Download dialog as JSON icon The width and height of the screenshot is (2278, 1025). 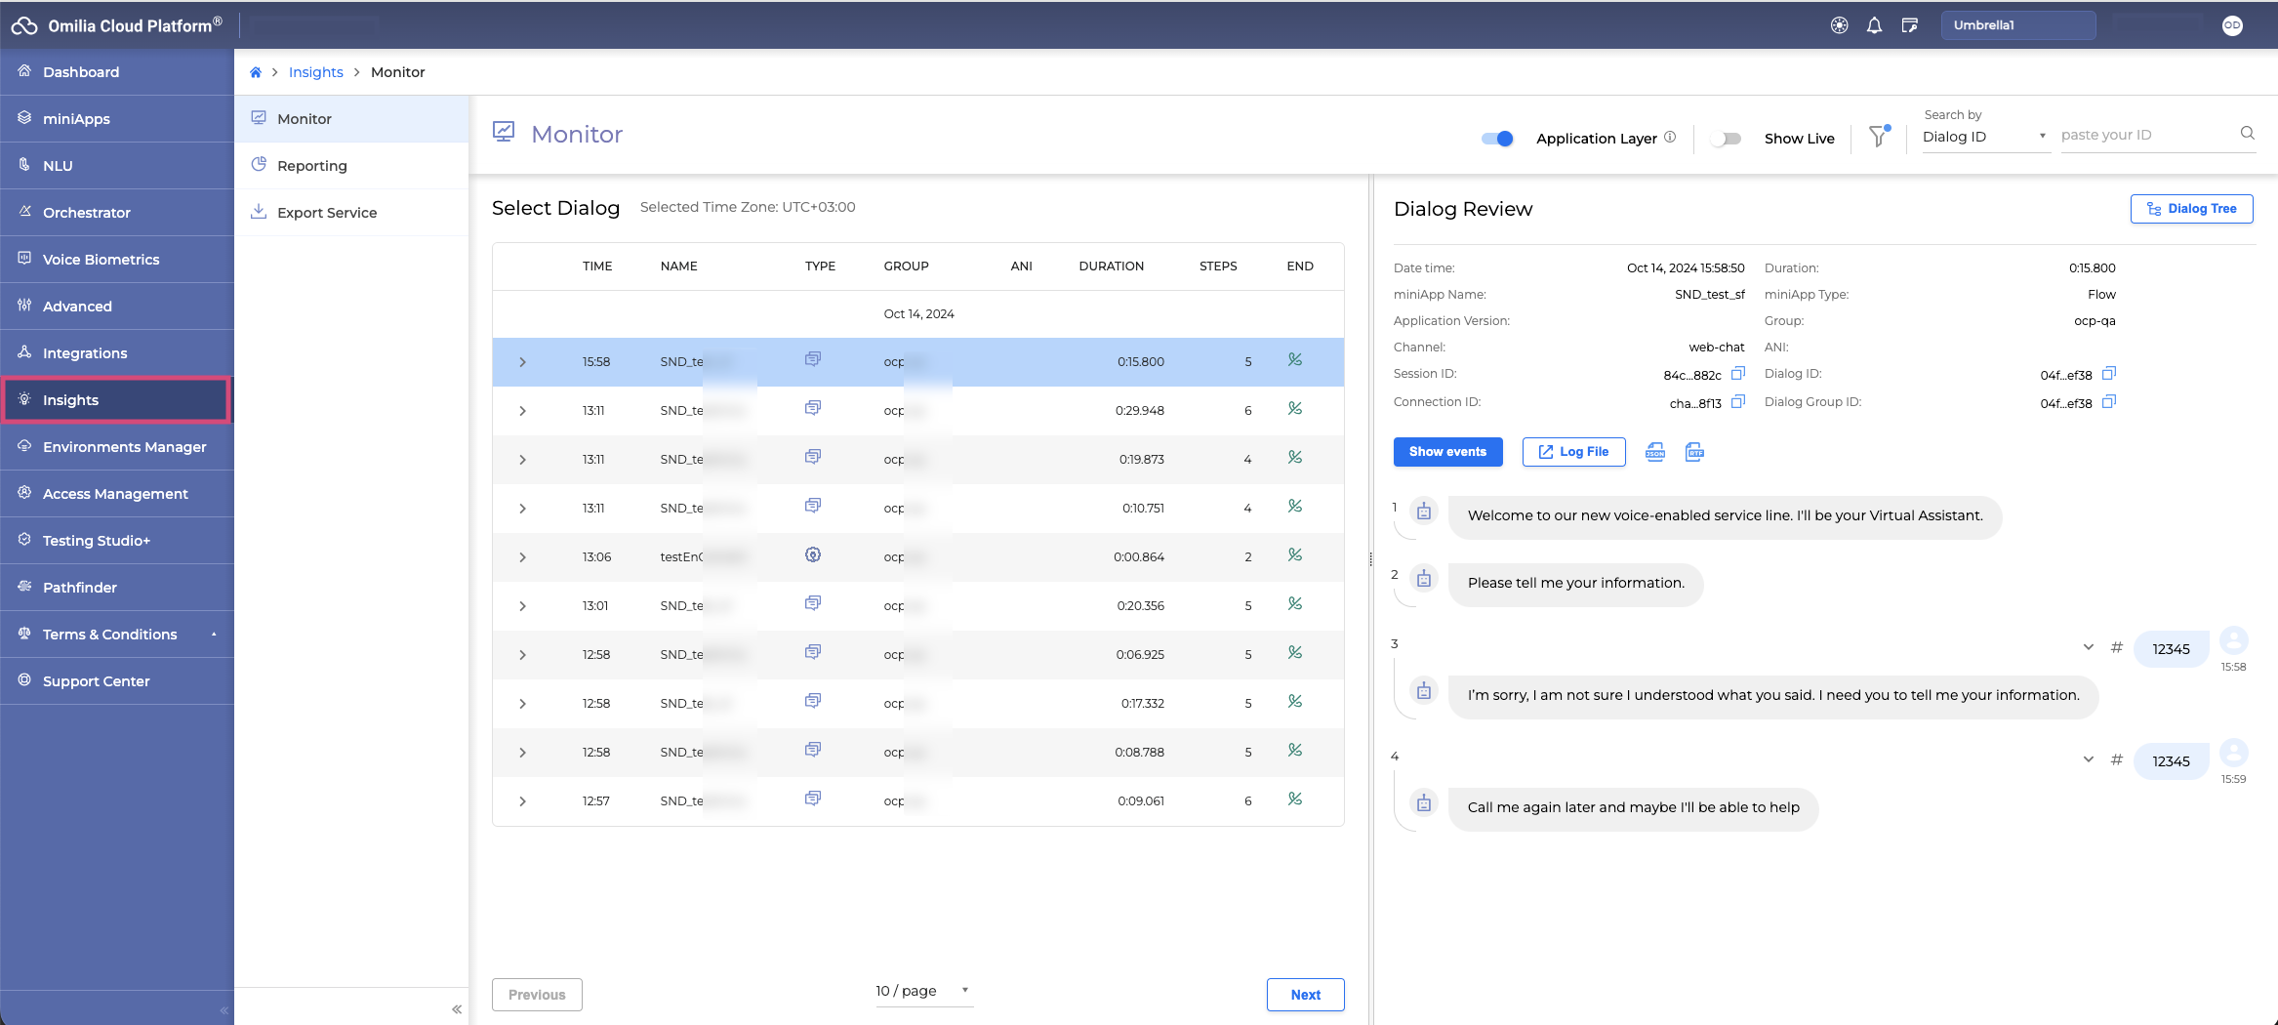1655,452
